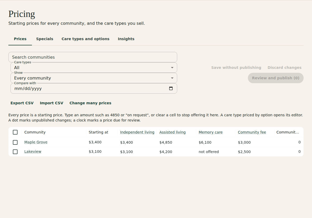Open the Memory care column header link
The image size is (312, 218).
coord(210,132)
